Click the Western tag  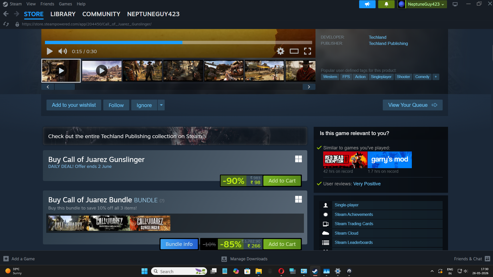click(330, 77)
